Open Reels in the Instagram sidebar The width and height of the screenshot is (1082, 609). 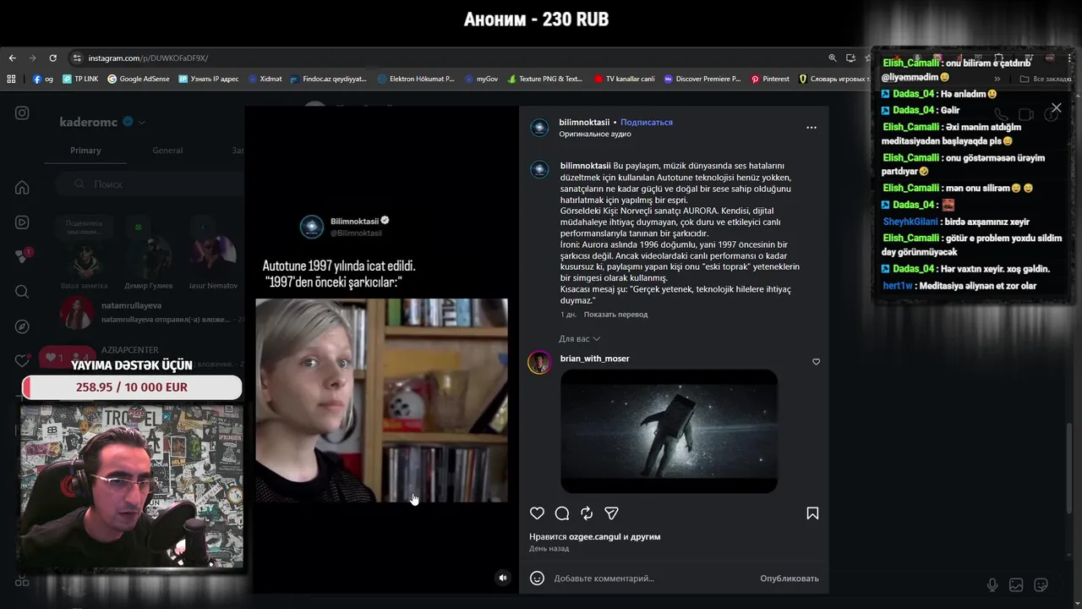pyautogui.click(x=22, y=222)
